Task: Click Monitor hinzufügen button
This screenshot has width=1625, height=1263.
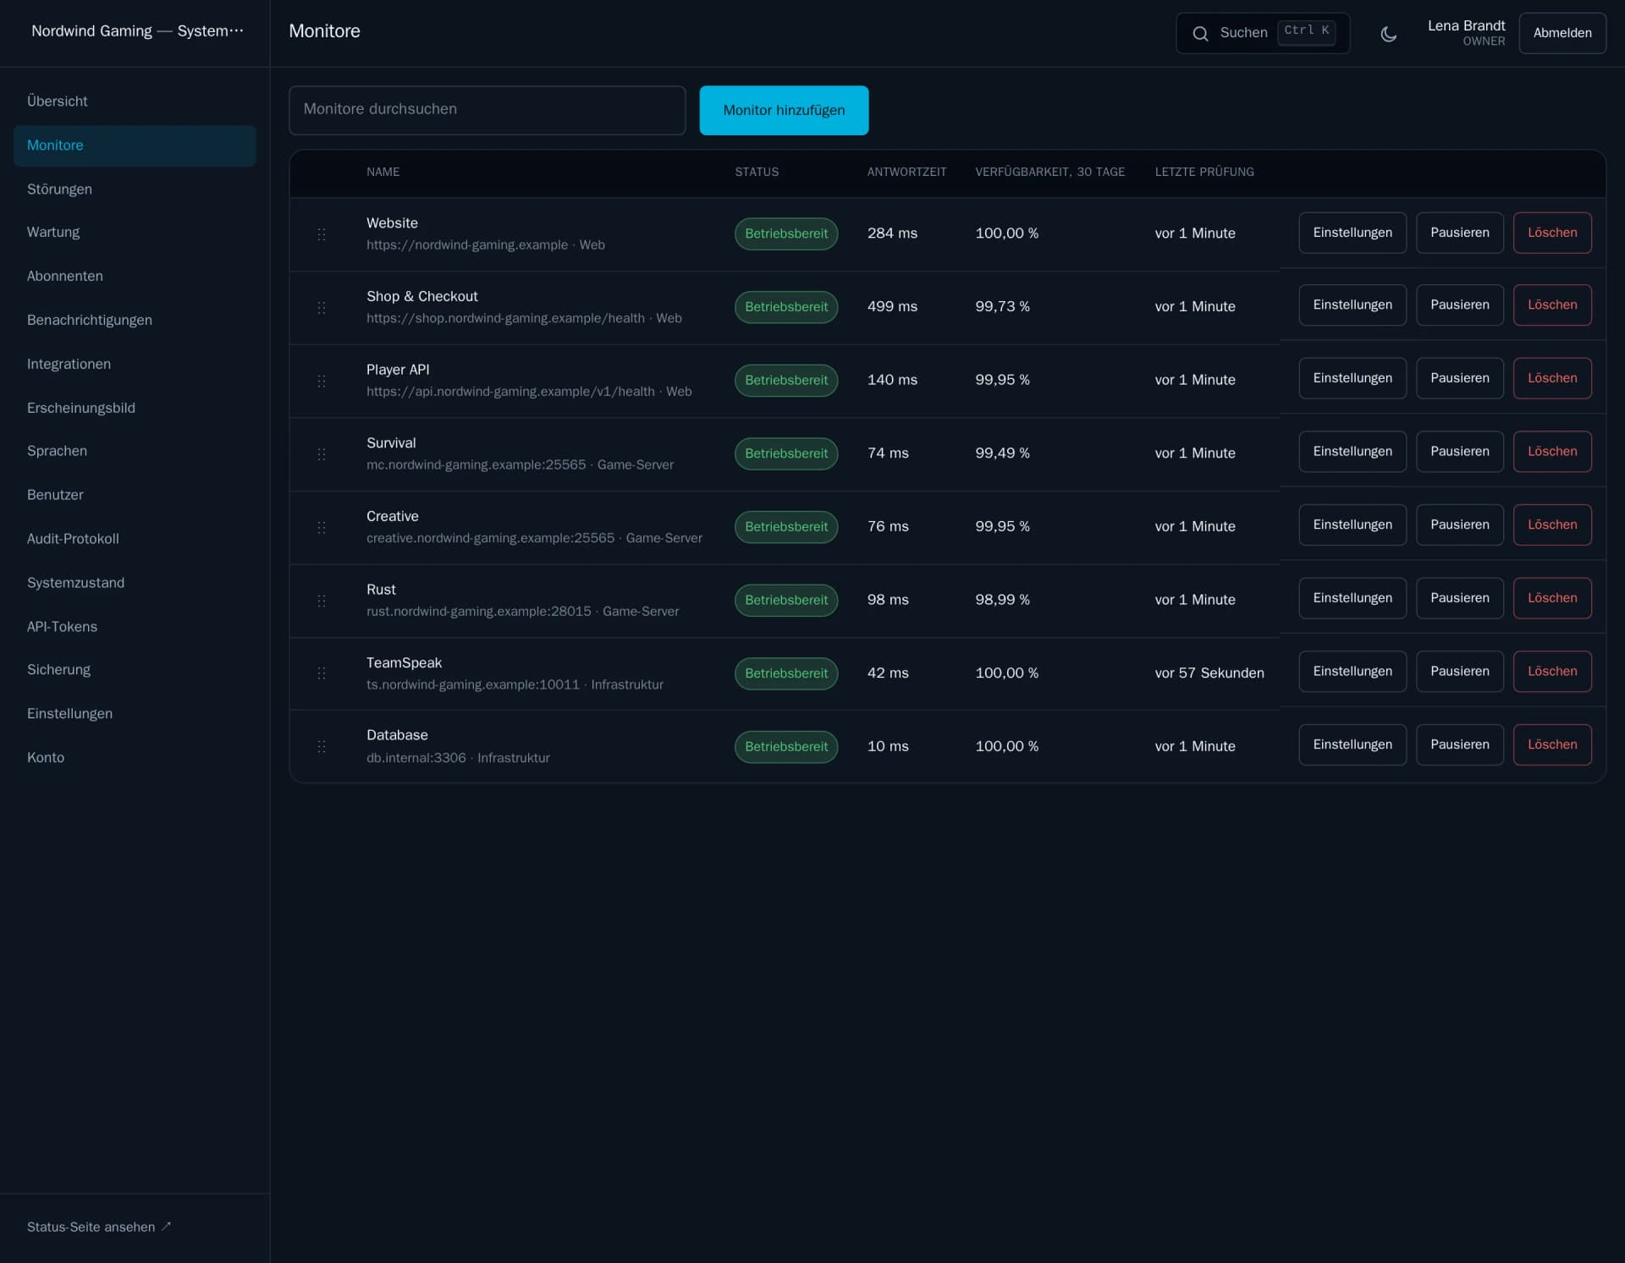Action: click(x=784, y=110)
